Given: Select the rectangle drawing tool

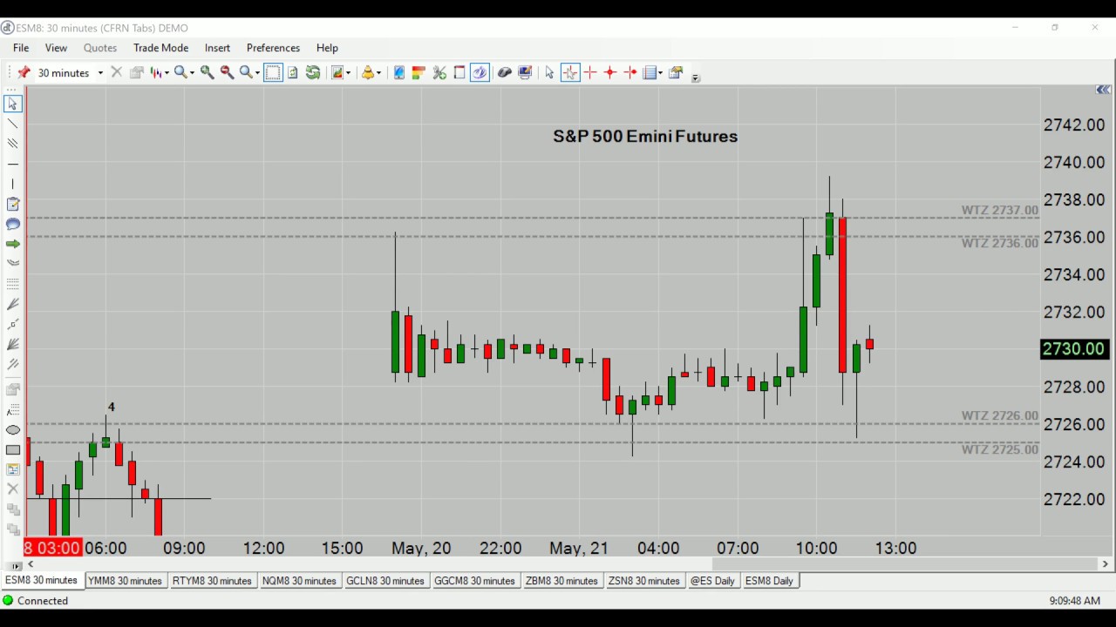Looking at the screenshot, I should click(12, 450).
